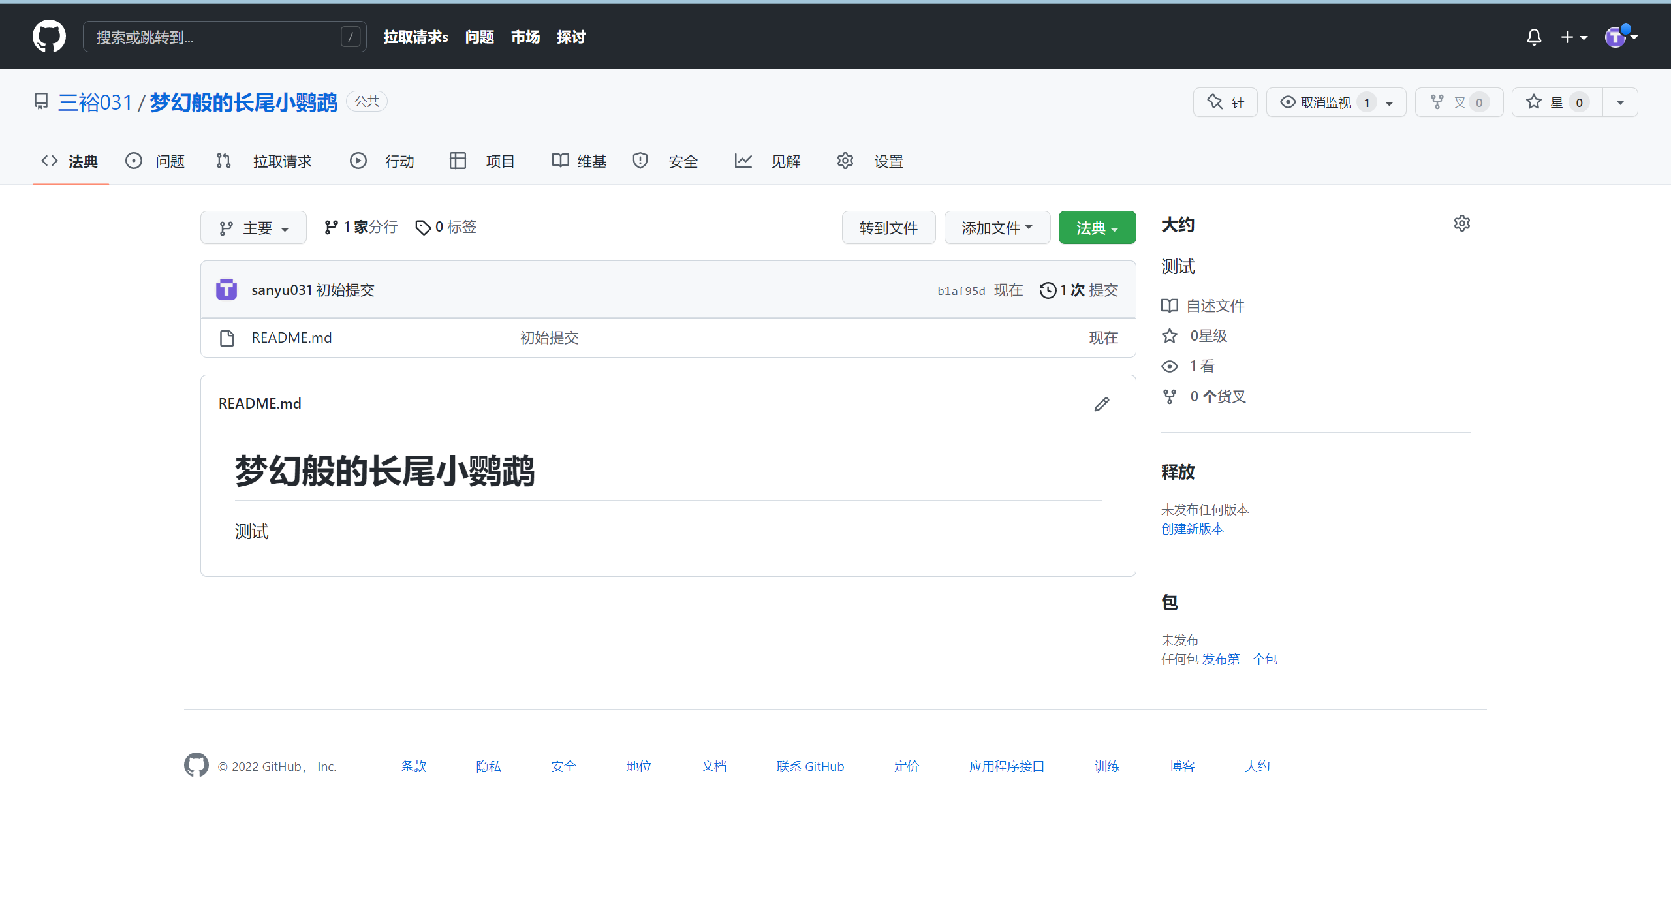Open the 1 看 watchers link

1188,366
